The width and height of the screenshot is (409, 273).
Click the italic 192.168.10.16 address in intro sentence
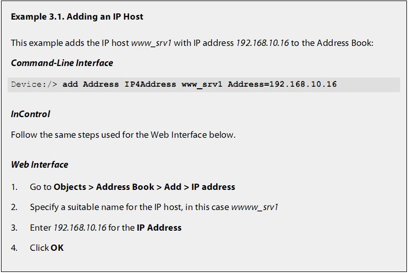pos(262,43)
